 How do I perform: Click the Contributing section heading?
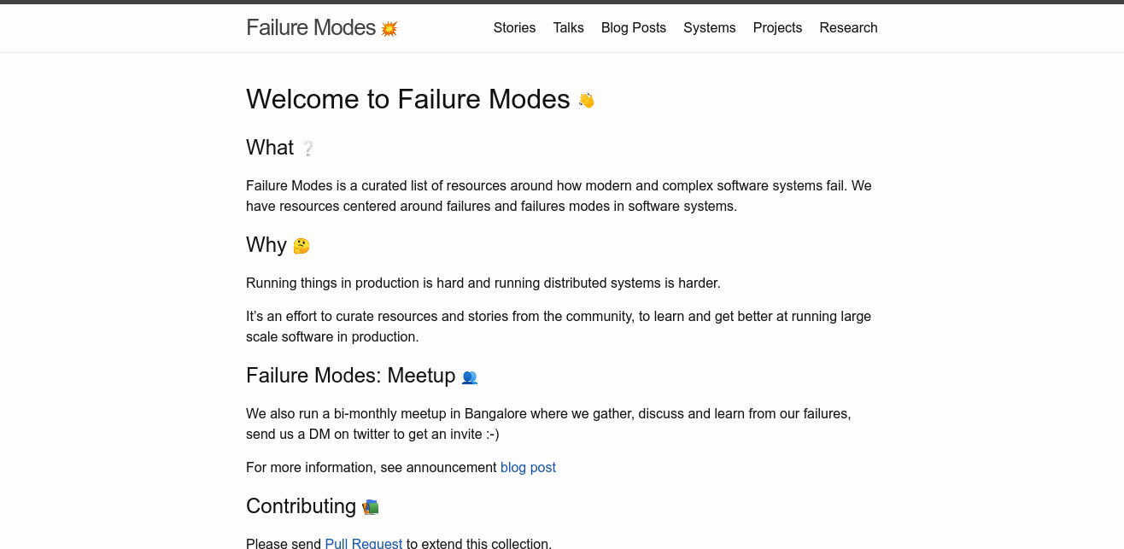[301, 506]
